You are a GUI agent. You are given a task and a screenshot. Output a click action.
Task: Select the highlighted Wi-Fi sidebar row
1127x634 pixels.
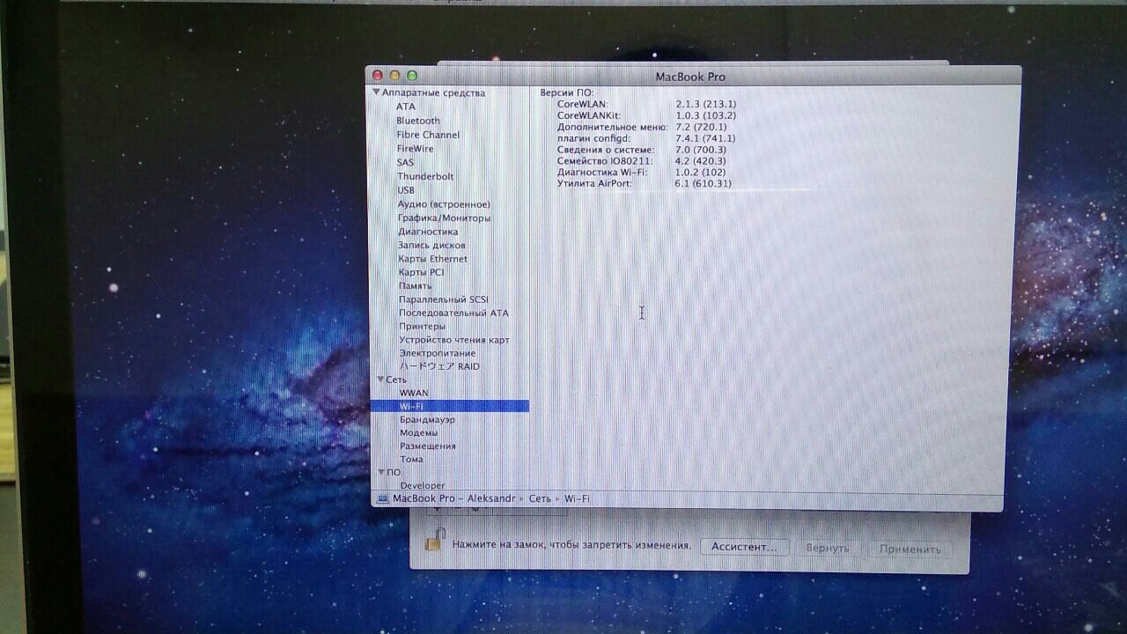[x=450, y=406]
